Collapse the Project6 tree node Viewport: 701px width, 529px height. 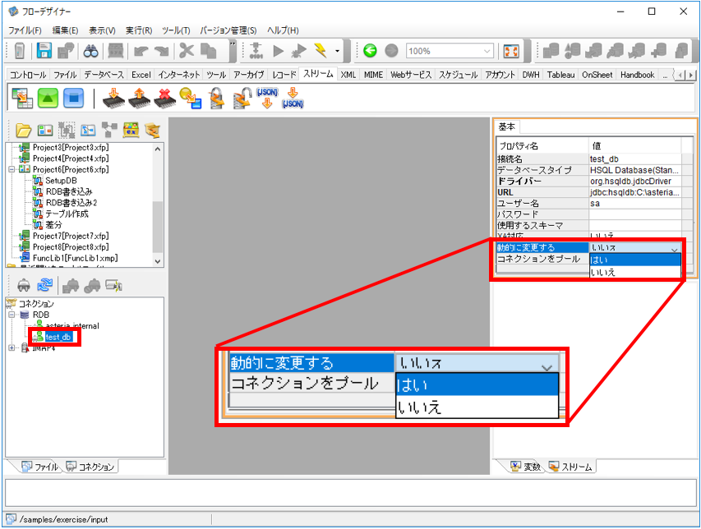12,169
